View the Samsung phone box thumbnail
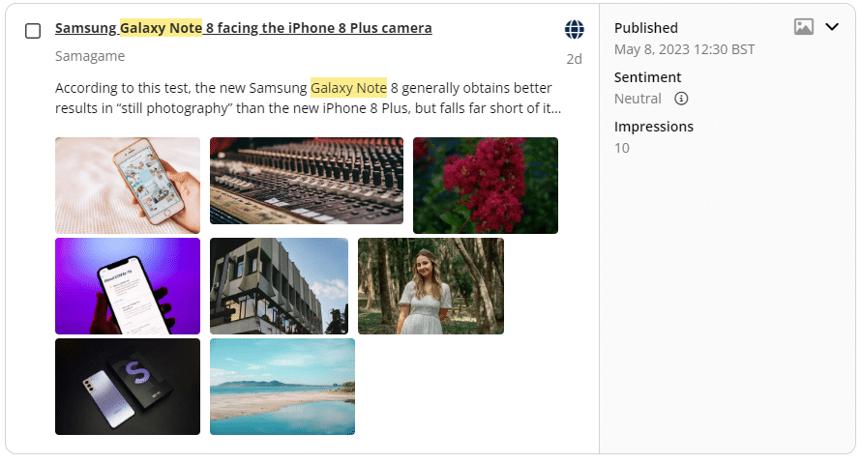The image size is (861, 463). pos(128,387)
